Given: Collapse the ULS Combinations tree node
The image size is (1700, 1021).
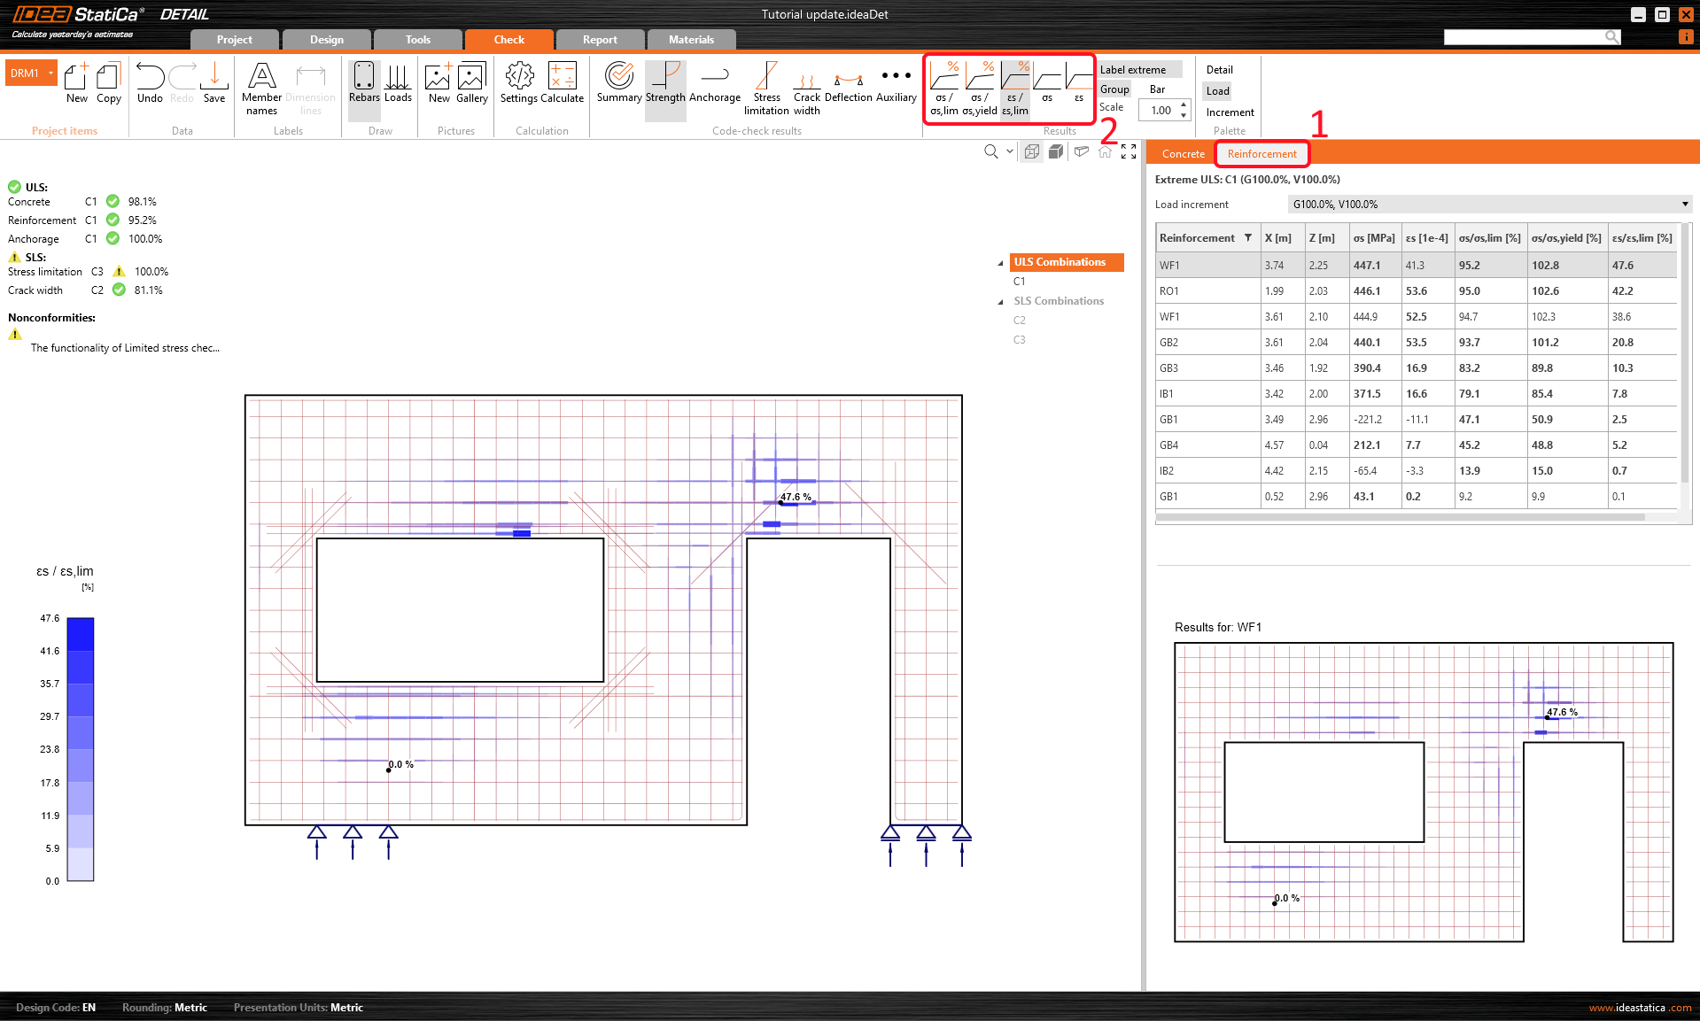Looking at the screenshot, I should point(1001,263).
